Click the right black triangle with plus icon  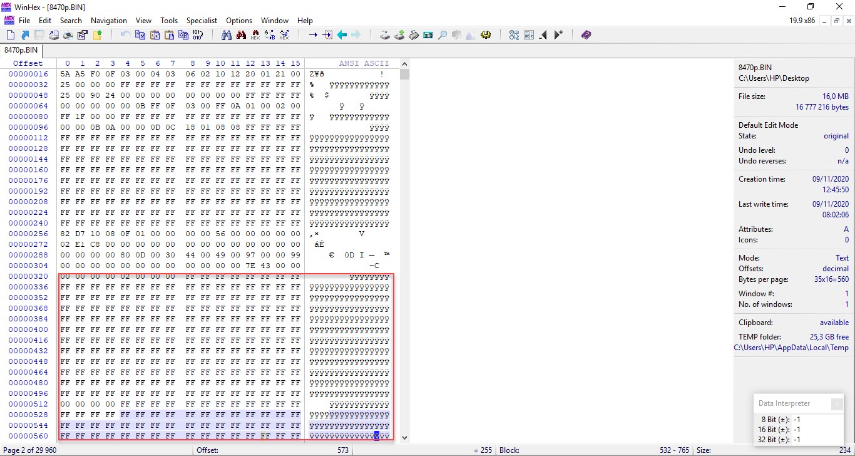pos(558,35)
